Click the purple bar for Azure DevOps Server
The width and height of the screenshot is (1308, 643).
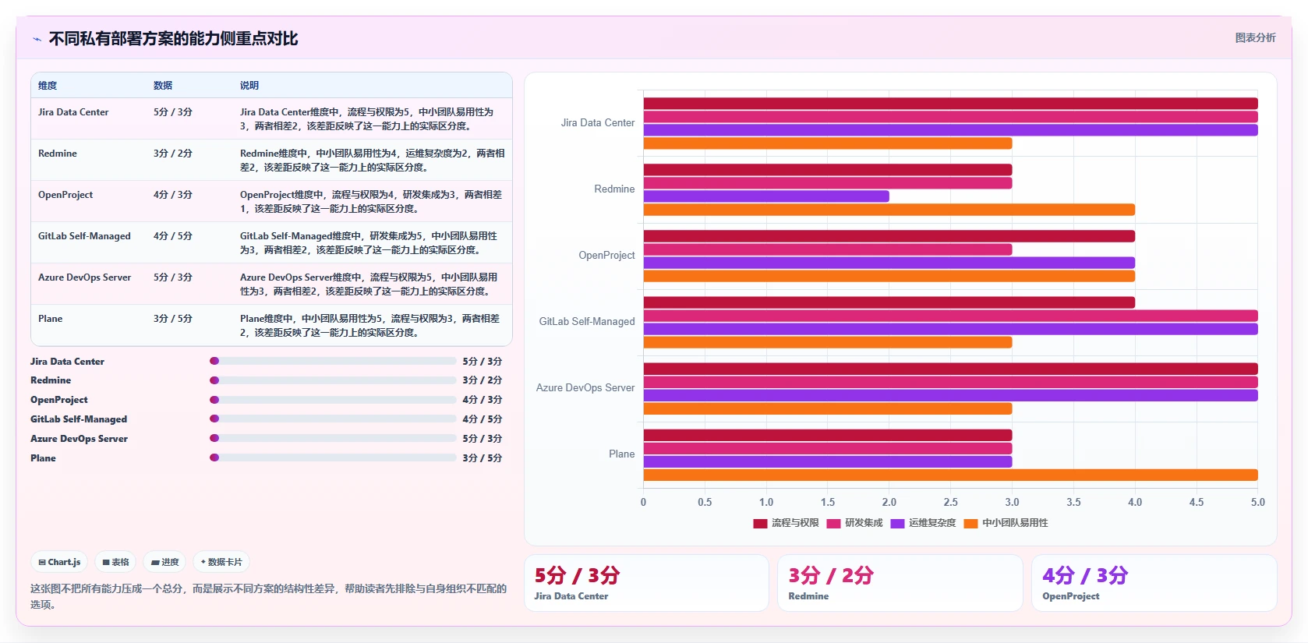950,395
